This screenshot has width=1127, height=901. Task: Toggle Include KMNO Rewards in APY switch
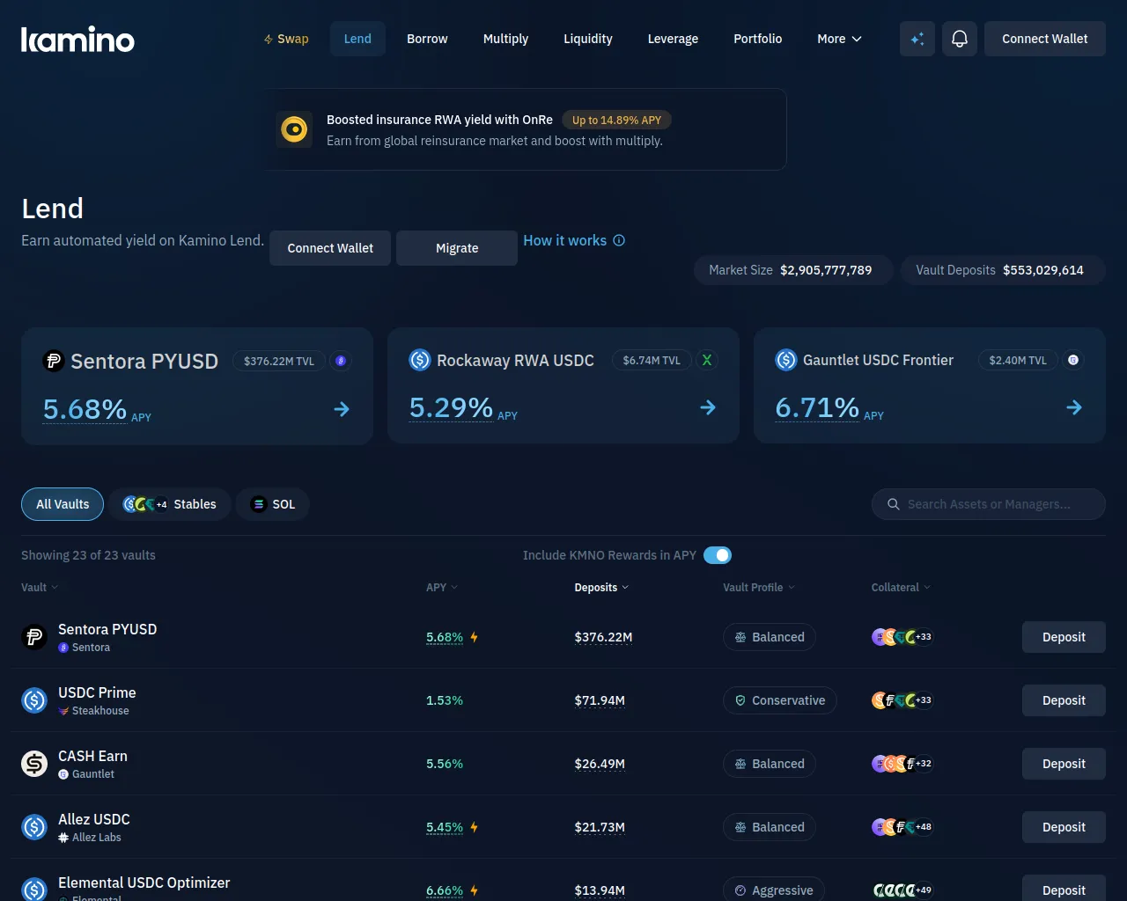(x=718, y=555)
